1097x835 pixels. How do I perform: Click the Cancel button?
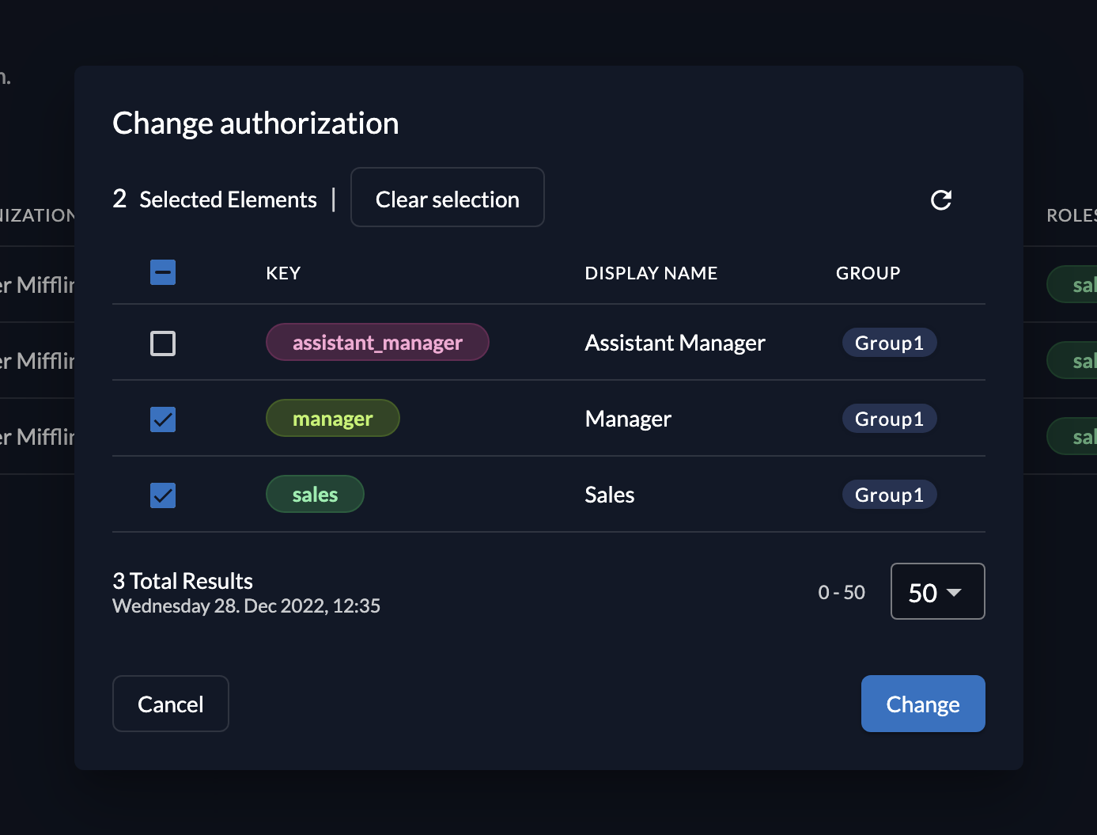[x=170, y=704]
